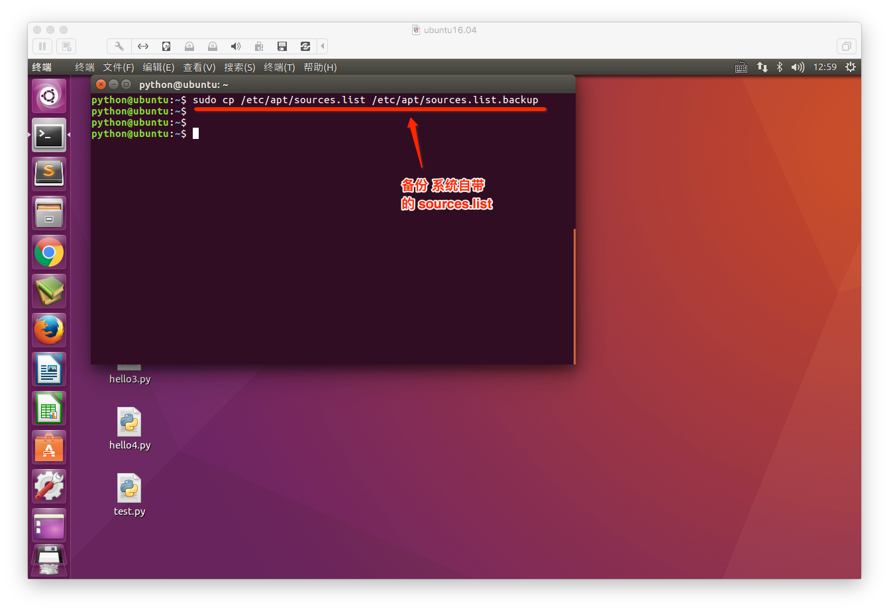The image size is (889, 612).
Task: Open the system power gear menu
Action: coord(851,67)
